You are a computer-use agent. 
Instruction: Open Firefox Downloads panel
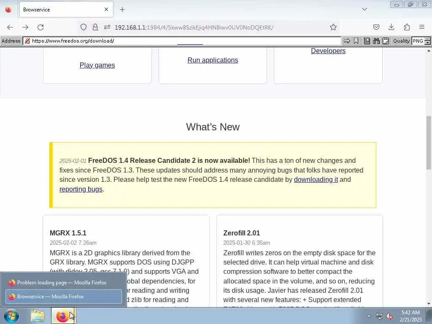[391, 27]
